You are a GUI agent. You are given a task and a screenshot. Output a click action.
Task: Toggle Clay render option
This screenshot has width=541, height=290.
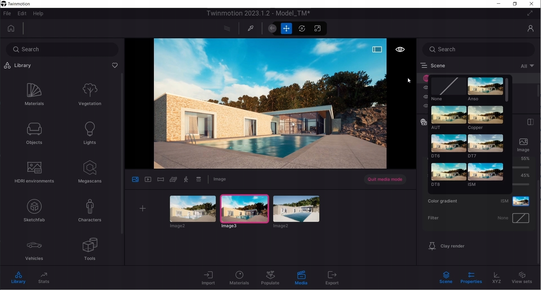point(447,246)
